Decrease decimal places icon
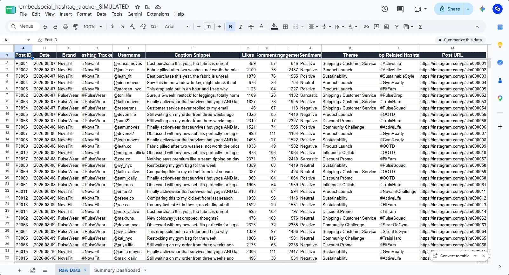Viewport: 509px width, 275px height. pyautogui.click(x=133, y=27)
